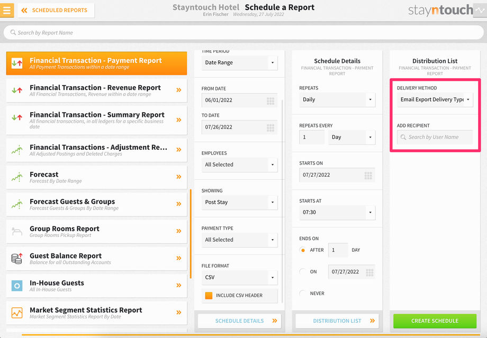Click Forecast Guests & Groups chart icon
The height and width of the screenshot is (338, 487).
tap(17, 204)
